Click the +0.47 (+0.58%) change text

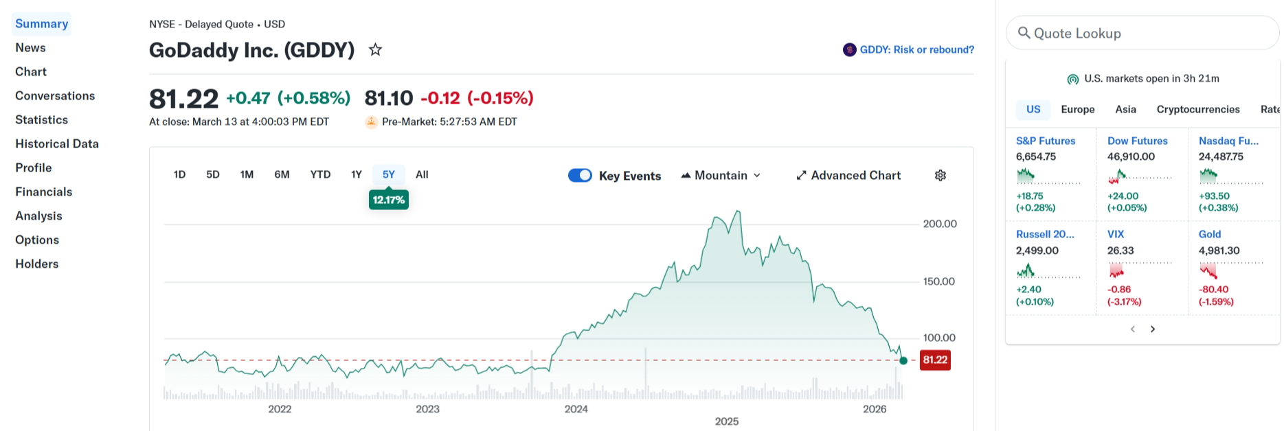[x=289, y=99]
